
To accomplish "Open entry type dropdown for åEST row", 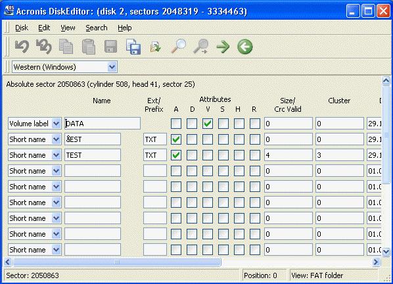I will (56, 139).
